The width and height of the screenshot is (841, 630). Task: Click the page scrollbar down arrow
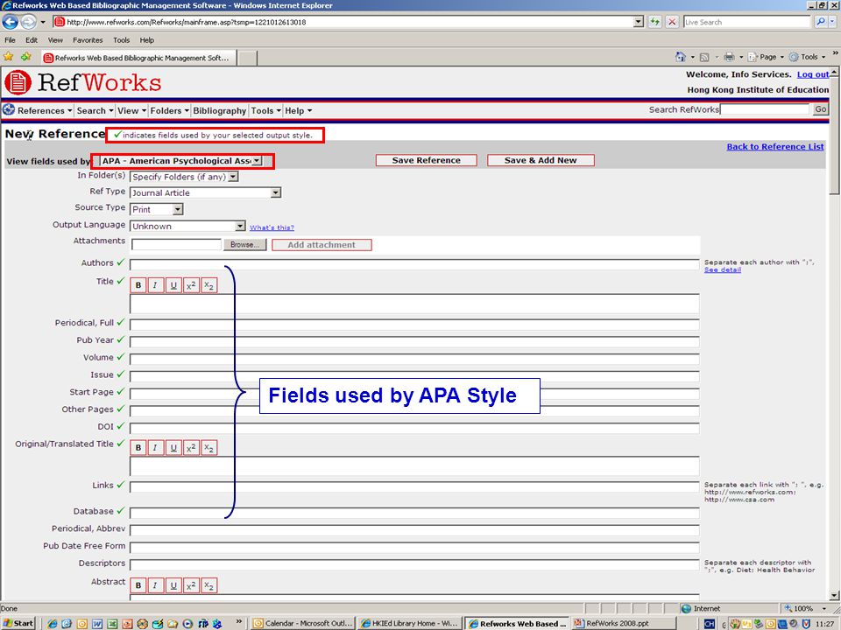pos(835,595)
